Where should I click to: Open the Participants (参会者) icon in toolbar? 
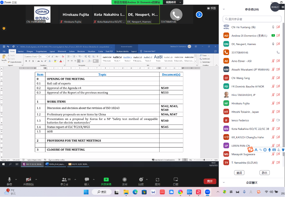click(x=64, y=180)
